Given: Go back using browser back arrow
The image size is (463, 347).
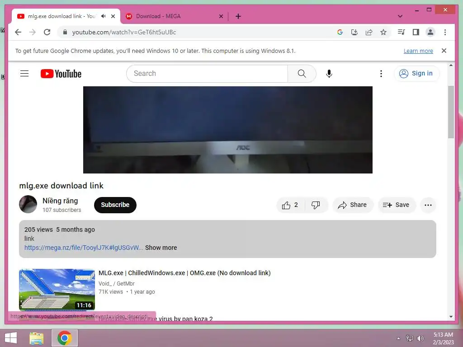Looking at the screenshot, I should coord(18,32).
